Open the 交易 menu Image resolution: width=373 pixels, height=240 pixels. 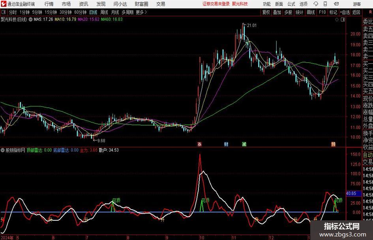[x=161, y=4]
